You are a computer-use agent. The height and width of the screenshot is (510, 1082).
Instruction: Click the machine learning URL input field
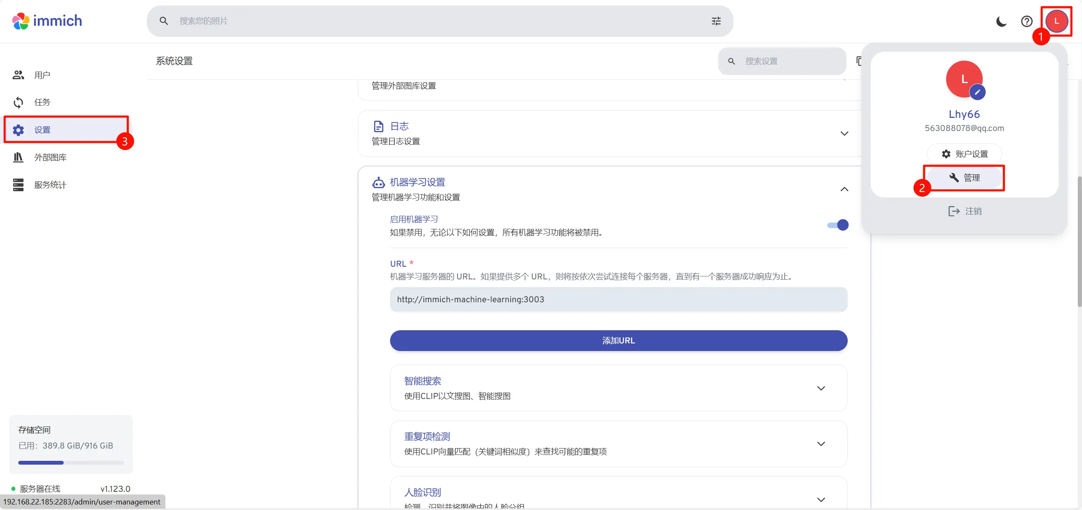click(x=618, y=299)
